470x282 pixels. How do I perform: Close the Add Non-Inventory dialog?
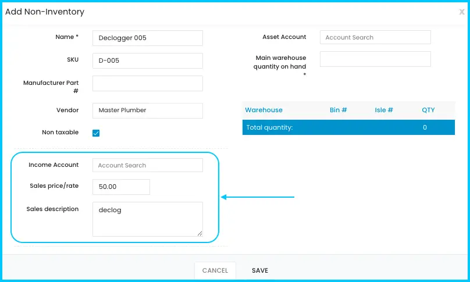[462, 12]
